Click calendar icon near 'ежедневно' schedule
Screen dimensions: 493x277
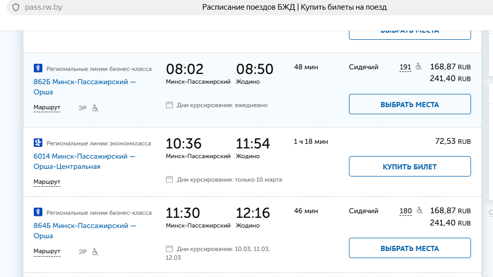[x=169, y=105]
